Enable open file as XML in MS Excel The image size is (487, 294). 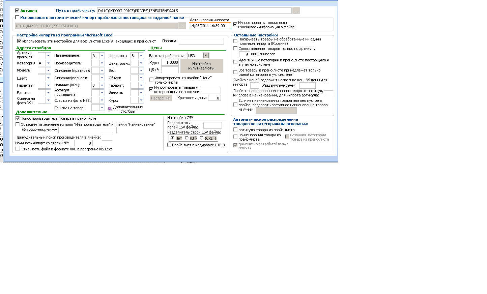pos(18,149)
